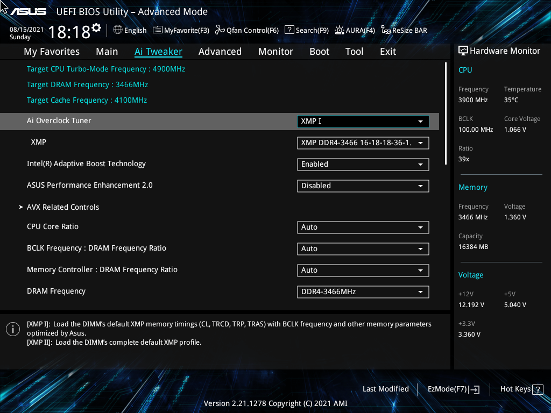Click the Hardware Monitor screen icon
The height and width of the screenshot is (413, 551).
463,51
